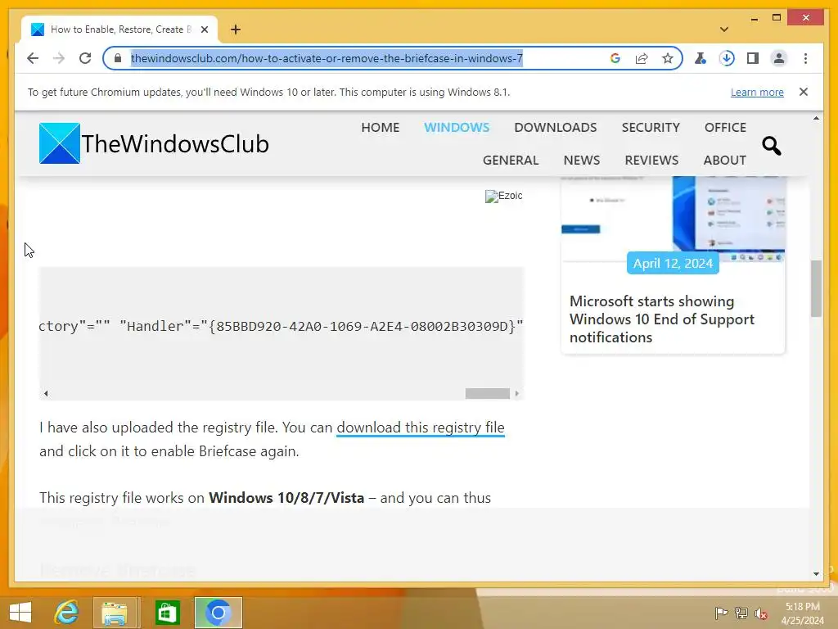Screen dimensions: 838x629
Task: Open the tab search dropdown arrow
Action: click(724, 29)
